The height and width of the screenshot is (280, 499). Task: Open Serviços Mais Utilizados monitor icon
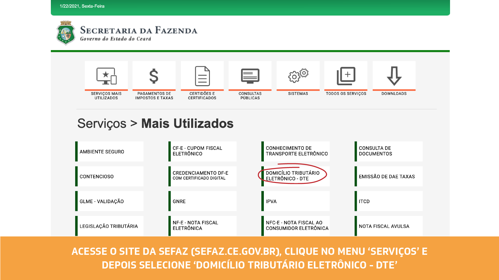point(106,76)
